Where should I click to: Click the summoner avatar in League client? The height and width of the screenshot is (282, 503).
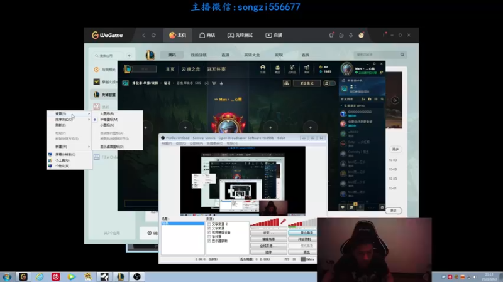point(346,69)
